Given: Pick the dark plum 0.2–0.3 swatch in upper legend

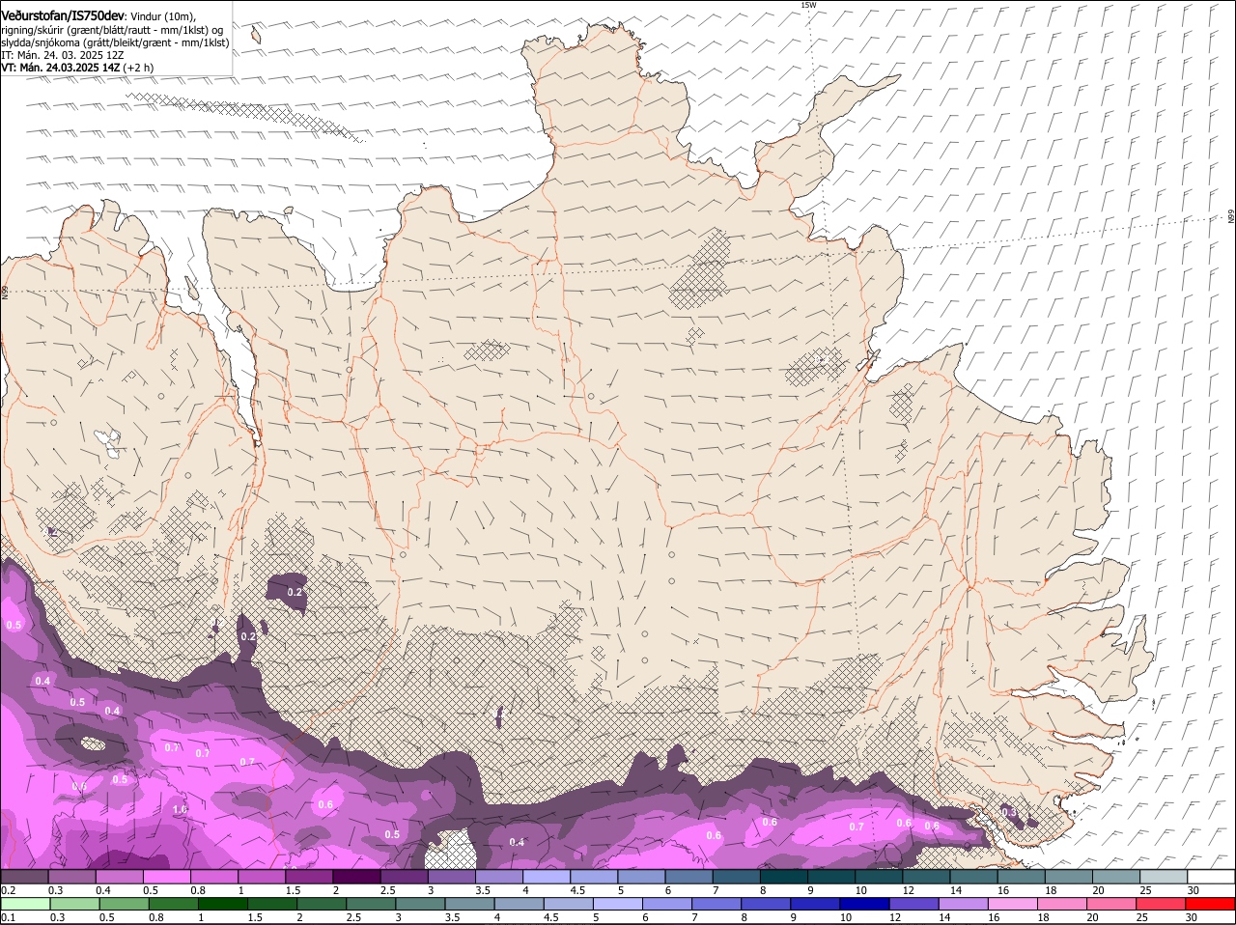Looking at the screenshot, I should point(24,876).
